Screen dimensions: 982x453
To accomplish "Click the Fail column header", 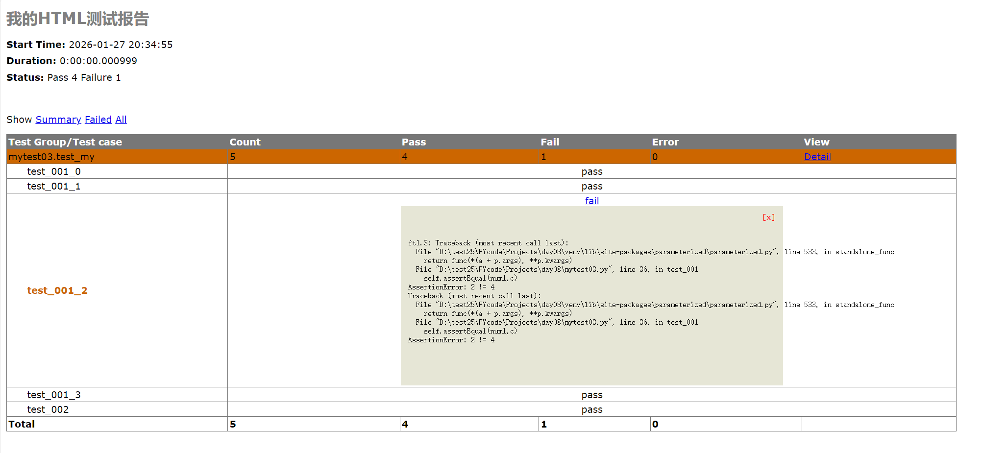I will tap(550, 142).
